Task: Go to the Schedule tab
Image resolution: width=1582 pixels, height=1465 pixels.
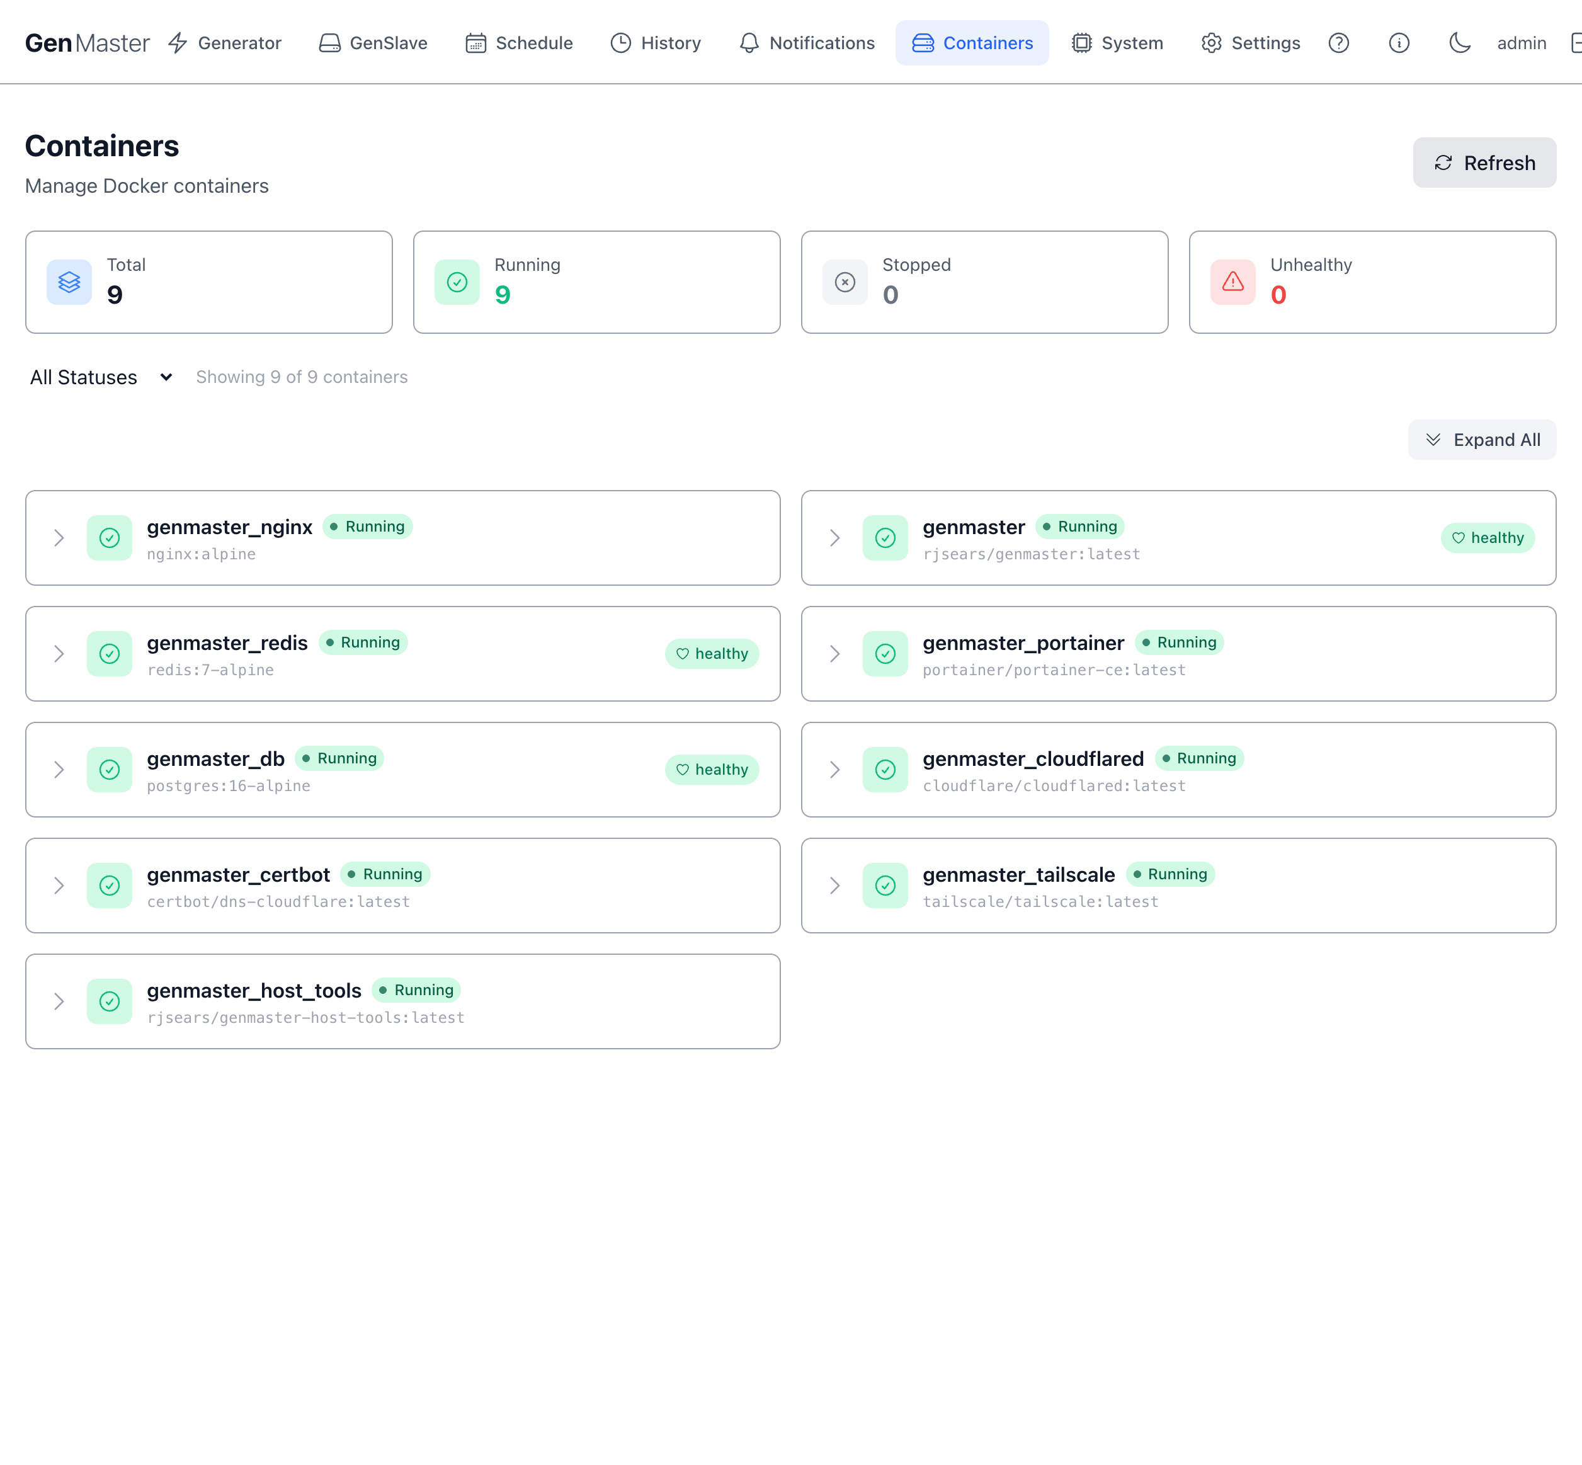Action: click(x=519, y=43)
